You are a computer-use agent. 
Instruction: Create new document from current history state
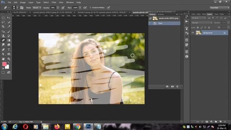pos(167,87)
